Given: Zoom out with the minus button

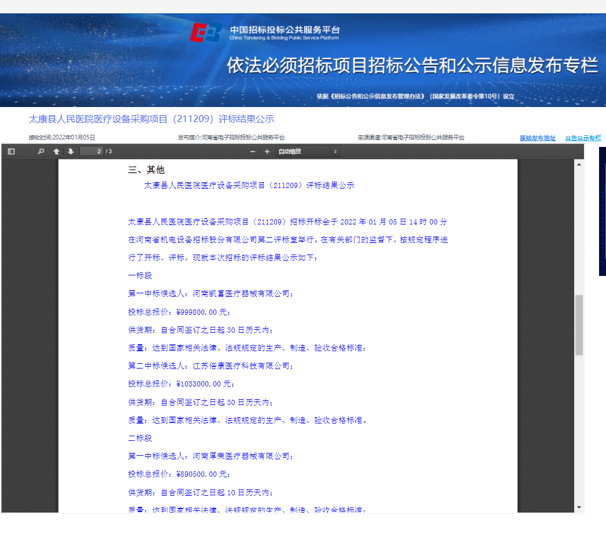Looking at the screenshot, I should click(x=253, y=152).
